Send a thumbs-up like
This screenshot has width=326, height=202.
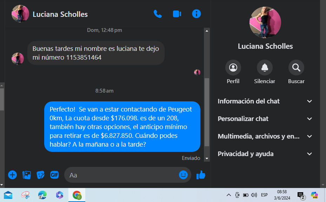(x=201, y=175)
